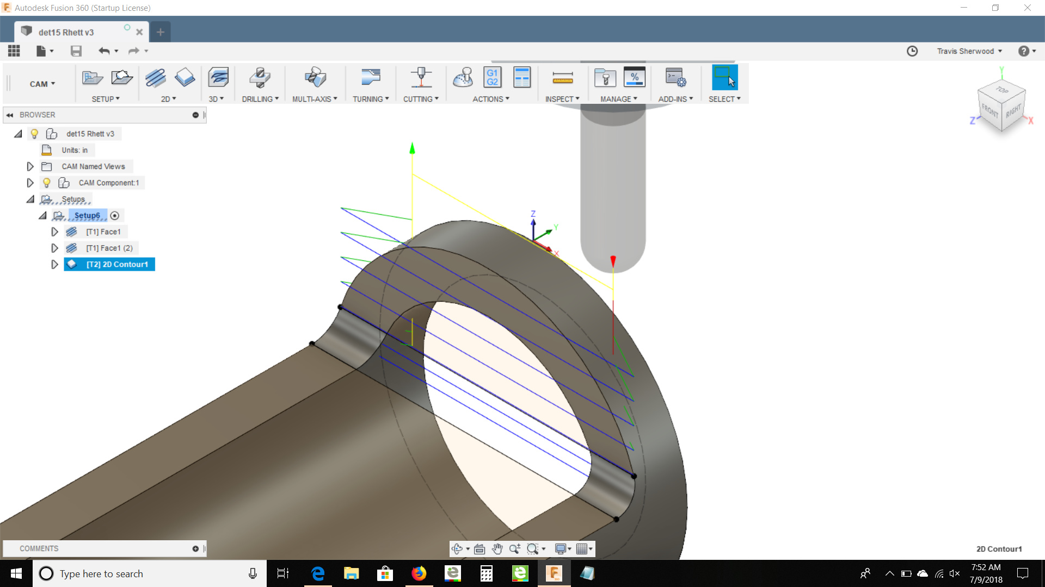
Task: Select the Pan tool in the navigation bar
Action: [497, 549]
